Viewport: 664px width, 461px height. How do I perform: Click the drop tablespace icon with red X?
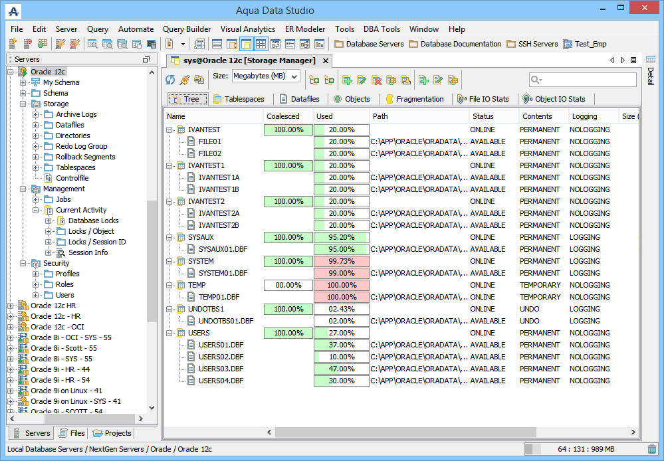(x=376, y=80)
